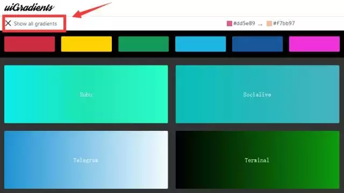Open the Socialive gradient card
The height and width of the screenshot is (193, 344).
click(x=257, y=94)
